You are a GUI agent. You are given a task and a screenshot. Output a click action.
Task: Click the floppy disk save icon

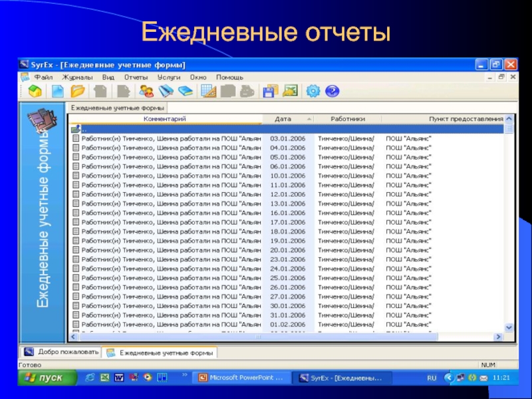(269, 91)
